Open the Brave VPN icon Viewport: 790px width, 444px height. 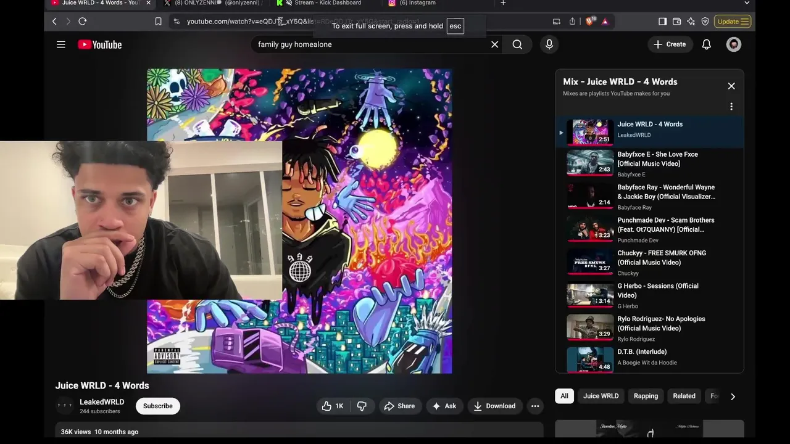705,22
